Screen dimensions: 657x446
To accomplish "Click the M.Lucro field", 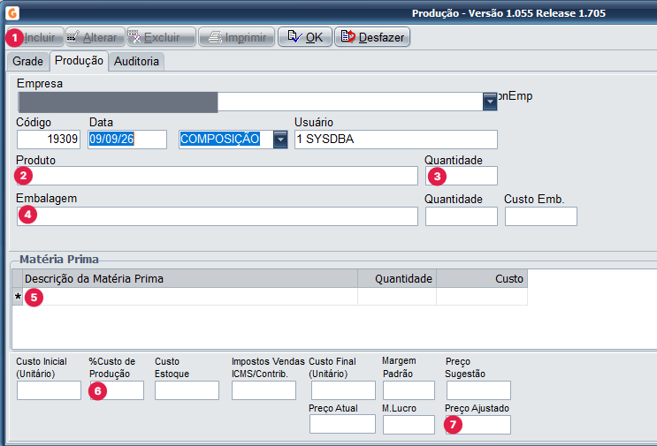I will pos(409,425).
